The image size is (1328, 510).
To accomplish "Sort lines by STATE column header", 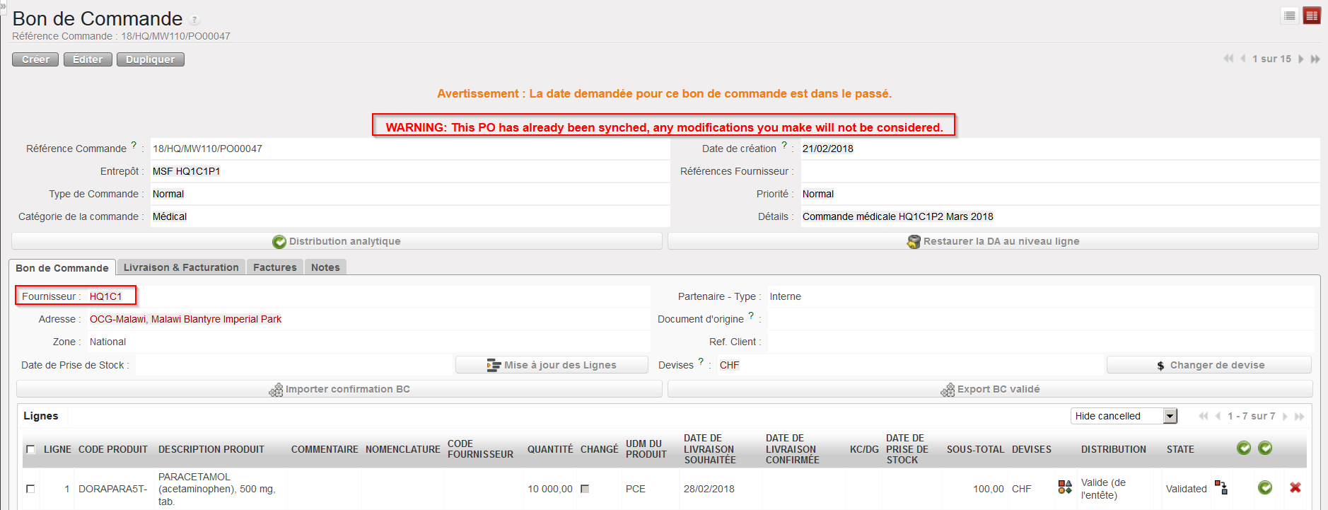I will pyautogui.click(x=1180, y=449).
